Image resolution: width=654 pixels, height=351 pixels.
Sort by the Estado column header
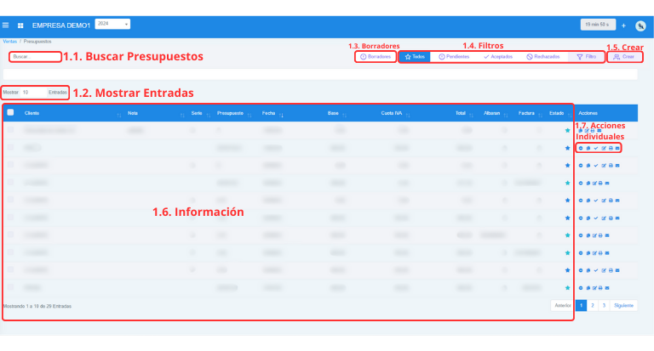point(556,113)
